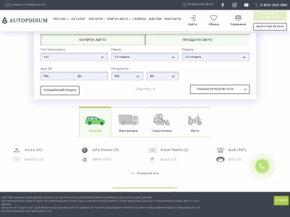The height and width of the screenshot is (217, 290).
Task: Click the Buick brand logo
Action: pyautogui.click(x=152, y=160)
